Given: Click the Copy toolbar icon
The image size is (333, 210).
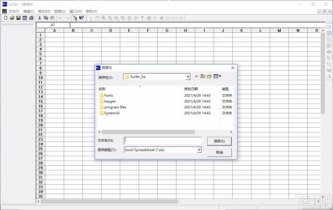Looking at the screenshot, I should click(46, 18).
